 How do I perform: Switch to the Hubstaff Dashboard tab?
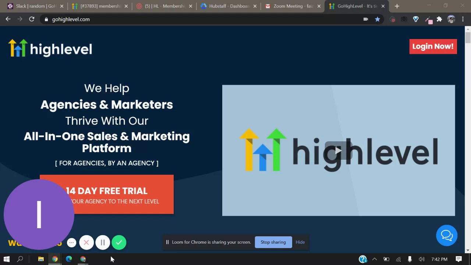click(229, 6)
